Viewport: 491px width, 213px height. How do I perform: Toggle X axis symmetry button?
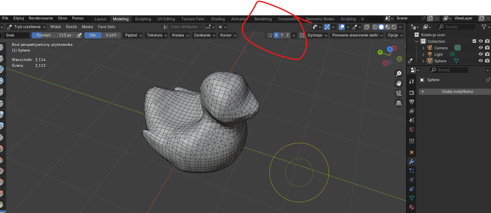click(276, 35)
